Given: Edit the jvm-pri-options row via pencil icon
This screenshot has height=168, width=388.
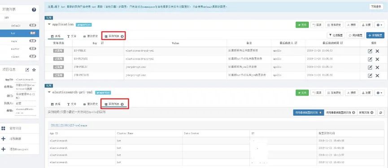Looking at the screenshot, I should [370, 76].
